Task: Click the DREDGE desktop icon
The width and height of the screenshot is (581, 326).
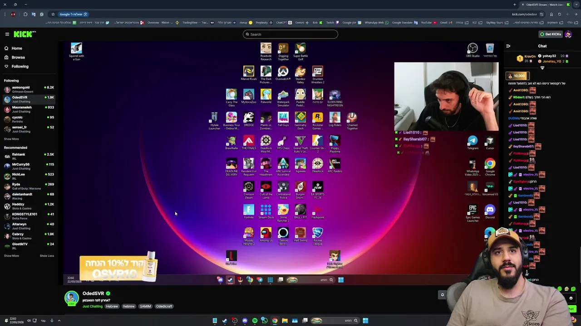Action: (x=249, y=120)
